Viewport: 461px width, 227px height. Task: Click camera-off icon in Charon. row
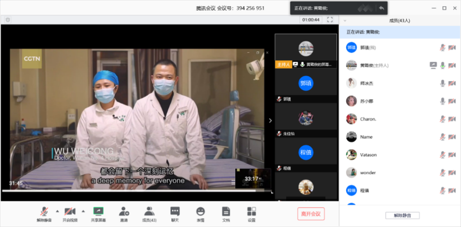tap(452, 119)
